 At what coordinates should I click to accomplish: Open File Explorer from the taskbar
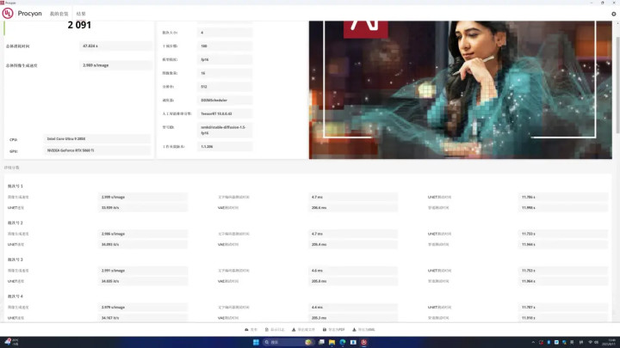click(x=332, y=342)
